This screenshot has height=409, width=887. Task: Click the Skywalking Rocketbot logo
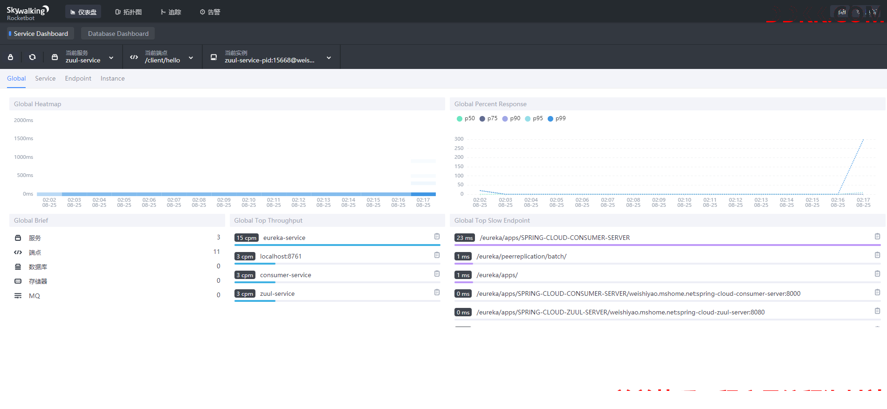click(28, 13)
